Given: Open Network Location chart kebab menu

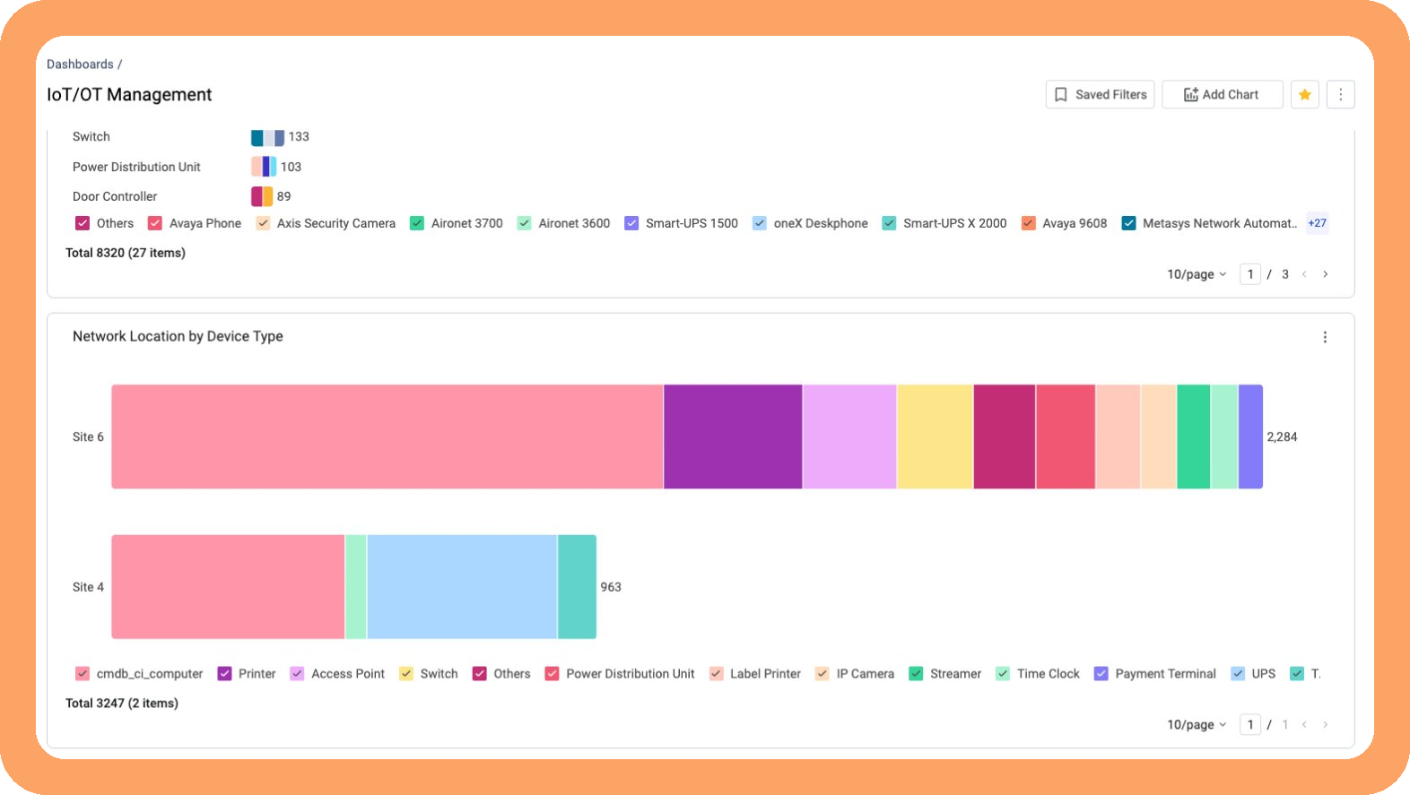Looking at the screenshot, I should tap(1325, 337).
